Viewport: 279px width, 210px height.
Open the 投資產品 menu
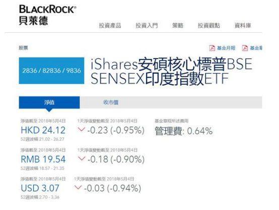tap(110, 26)
